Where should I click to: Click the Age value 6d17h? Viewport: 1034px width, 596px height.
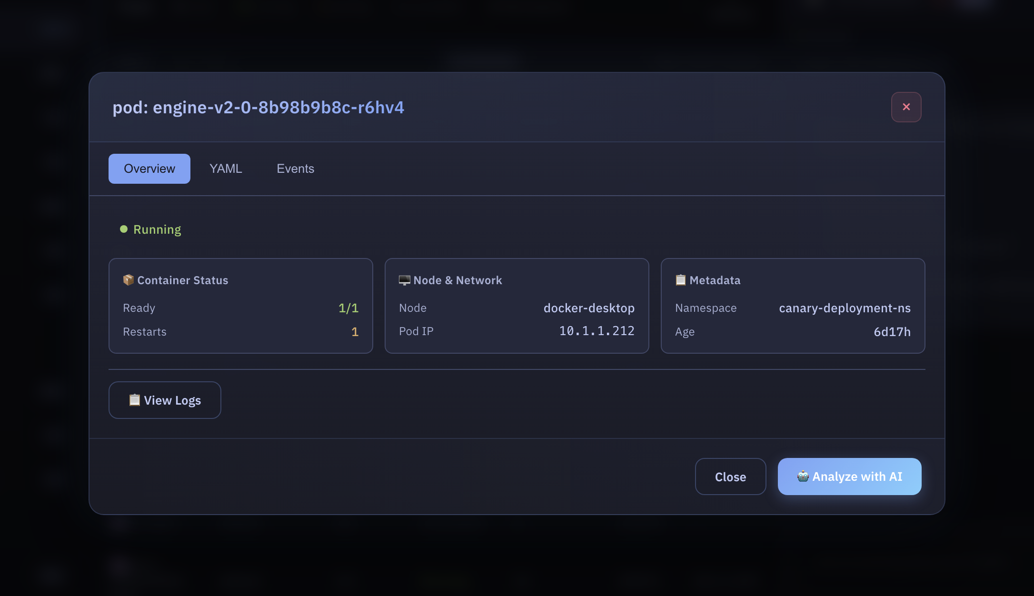tap(892, 332)
